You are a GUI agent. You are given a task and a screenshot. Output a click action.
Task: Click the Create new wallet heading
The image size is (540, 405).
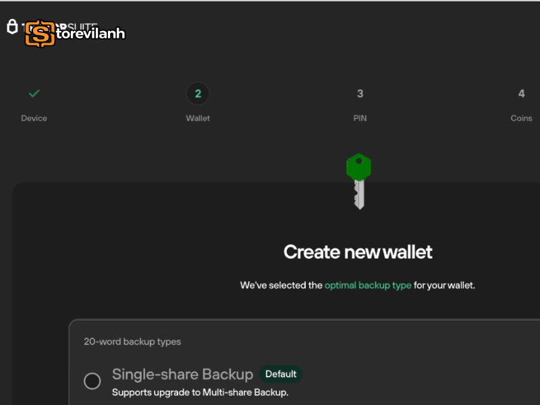click(358, 252)
